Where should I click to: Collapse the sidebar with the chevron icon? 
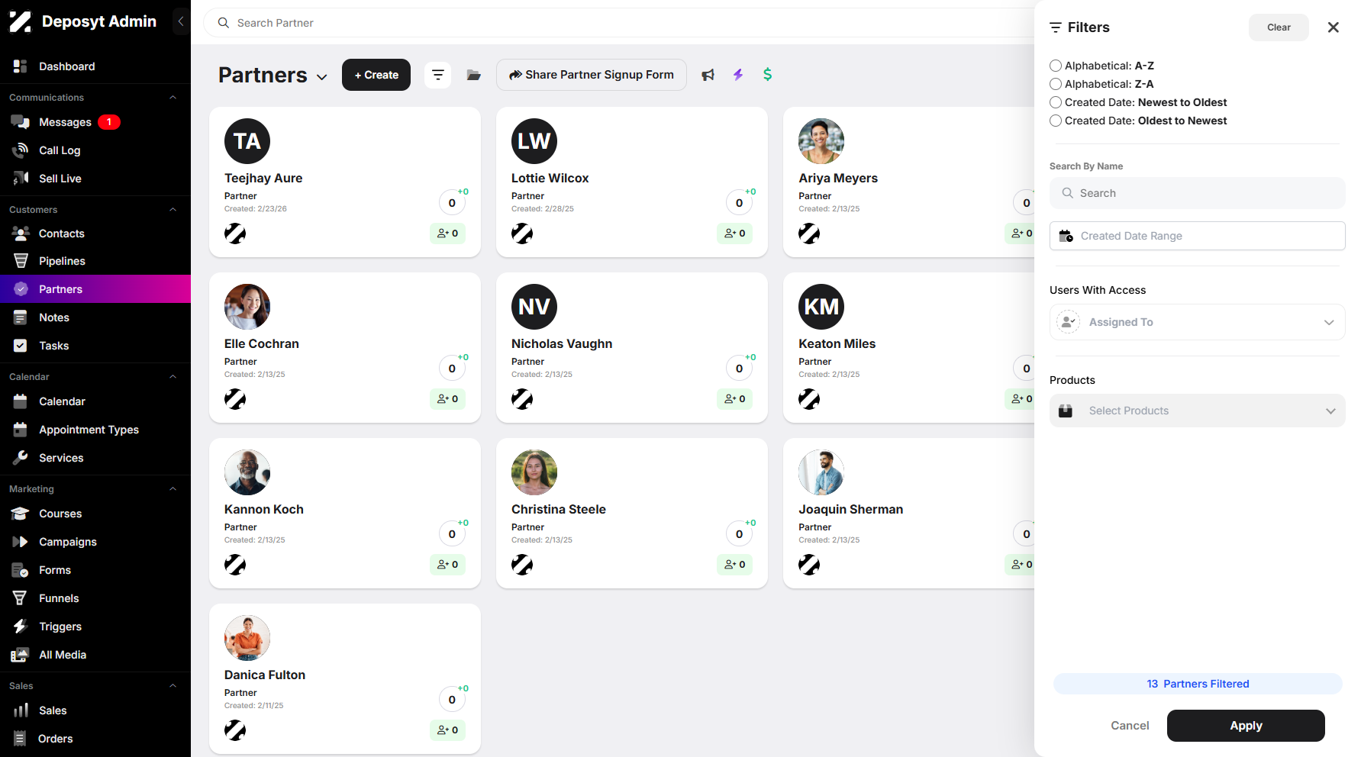pos(181,21)
